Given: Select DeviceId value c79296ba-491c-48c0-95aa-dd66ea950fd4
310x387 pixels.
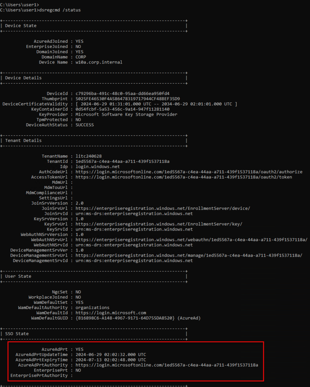Looking at the screenshot, I should tap(122, 94).
